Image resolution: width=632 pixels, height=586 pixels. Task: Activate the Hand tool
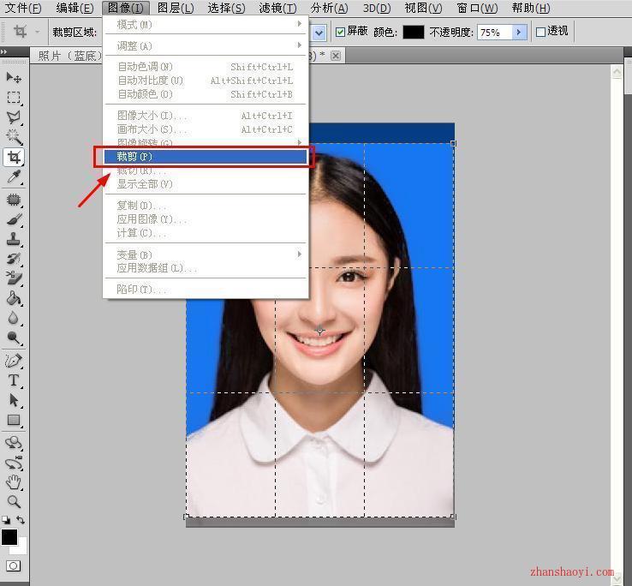tap(14, 481)
